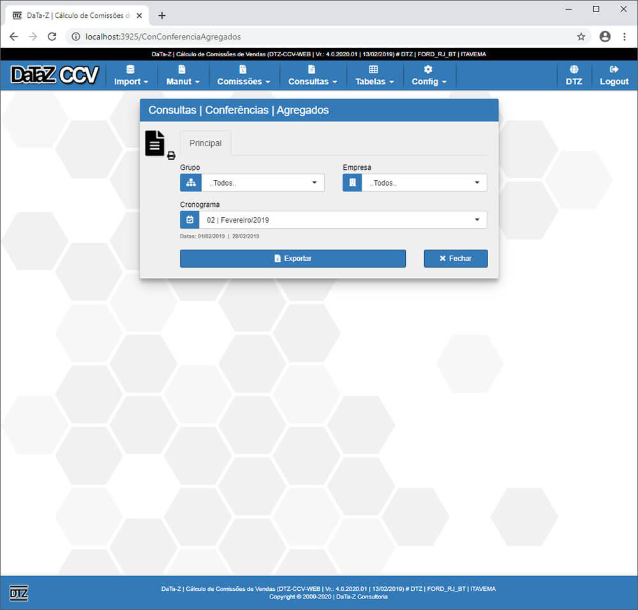Expand the Empresa dropdown

[424, 183]
